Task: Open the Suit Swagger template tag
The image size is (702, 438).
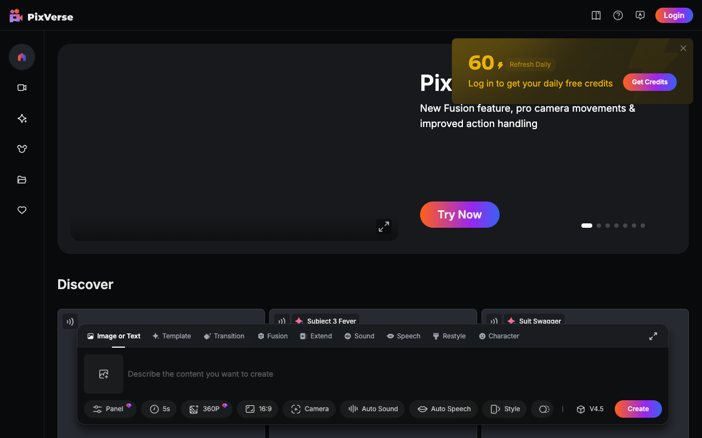Action: point(534,321)
